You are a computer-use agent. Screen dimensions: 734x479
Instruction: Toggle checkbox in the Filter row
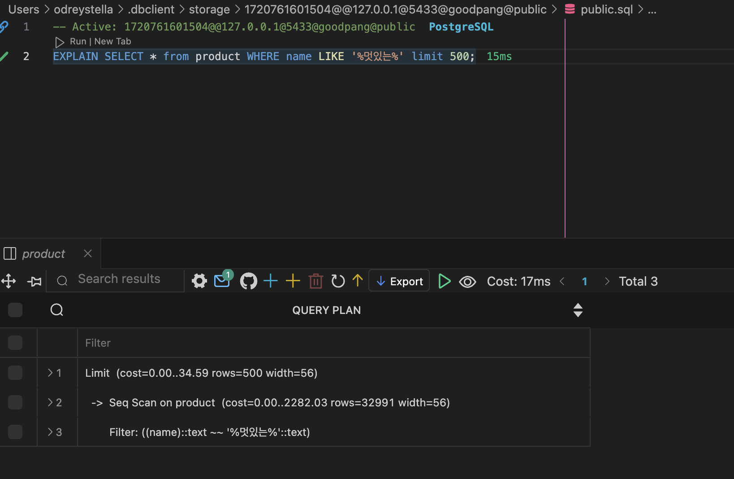click(x=15, y=343)
